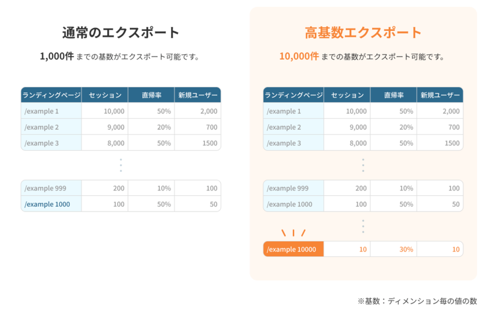Select /example 3 row in left table
The height and width of the screenshot is (314, 489).
coord(121,143)
